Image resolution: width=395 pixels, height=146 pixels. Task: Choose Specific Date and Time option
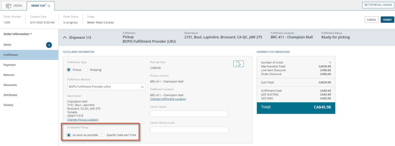click(103, 135)
